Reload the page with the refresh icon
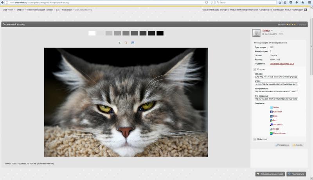Image resolution: width=313 pixels, height=180 pixels. coord(212,3)
